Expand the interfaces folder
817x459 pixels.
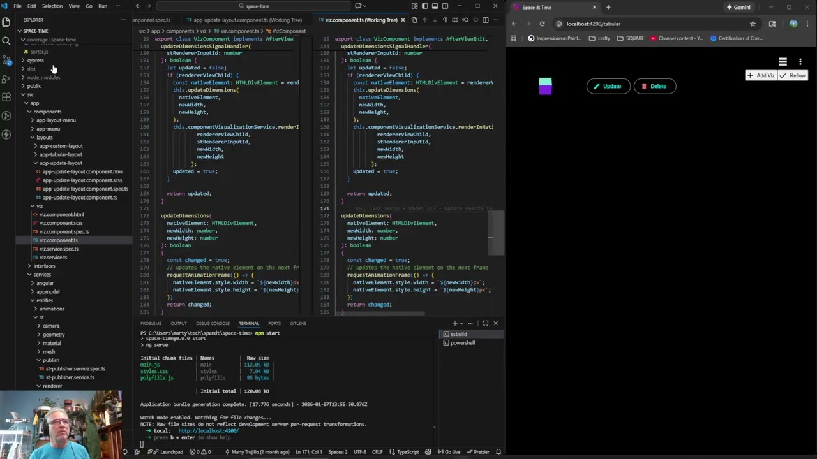(x=44, y=266)
